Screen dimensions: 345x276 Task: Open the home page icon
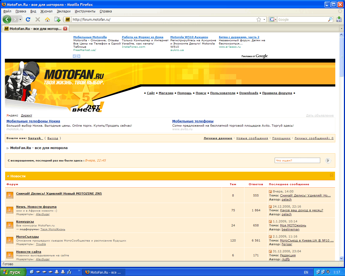[x=47, y=19]
